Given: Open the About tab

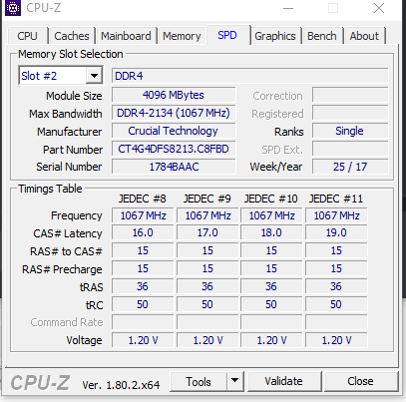Looking at the screenshot, I should pos(364,36).
